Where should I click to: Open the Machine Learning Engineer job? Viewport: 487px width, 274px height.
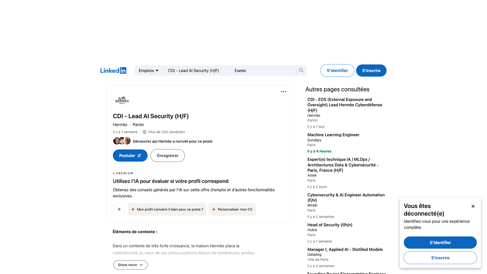333,135
